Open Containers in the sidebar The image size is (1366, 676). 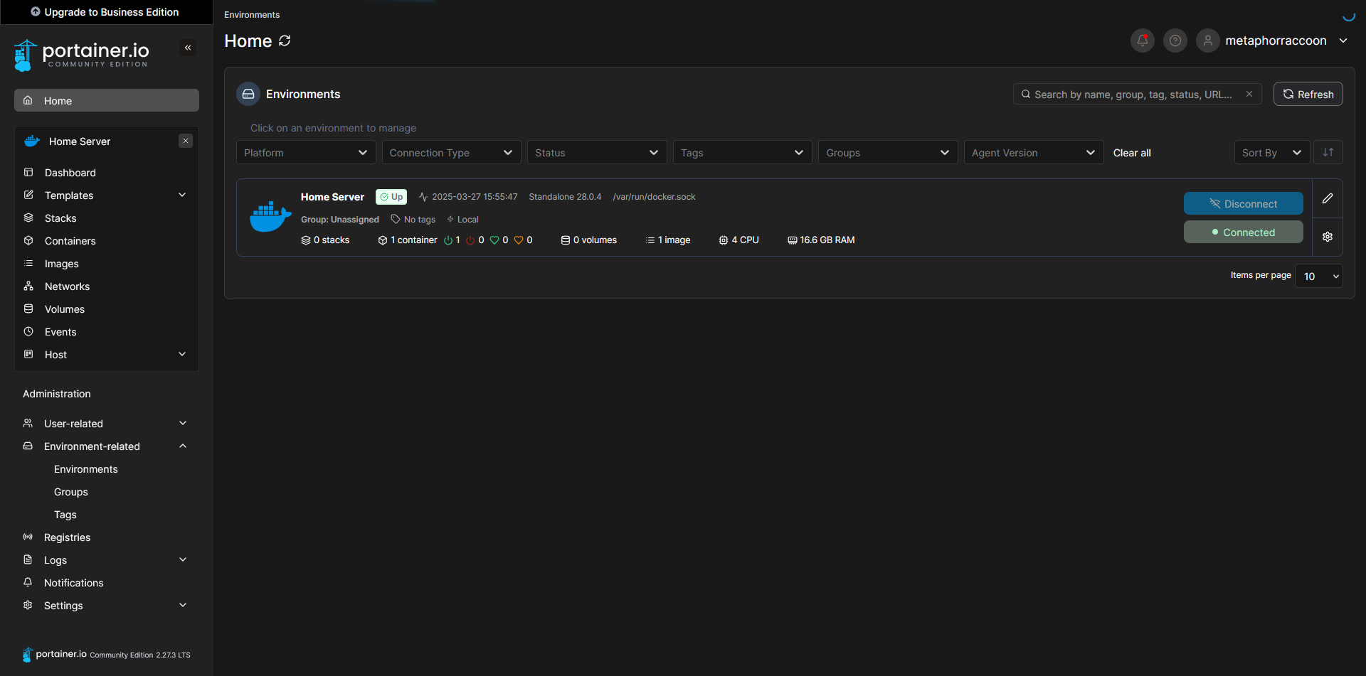(70, 241)
